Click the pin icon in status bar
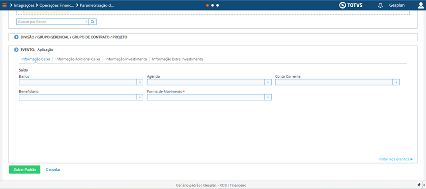The height and width of the screenshot is (189, 426). click(x=419, y=185)
